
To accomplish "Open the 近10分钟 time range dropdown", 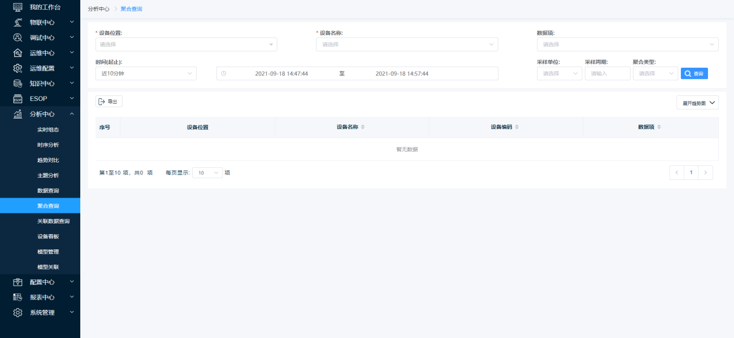I will click(146, 73).
